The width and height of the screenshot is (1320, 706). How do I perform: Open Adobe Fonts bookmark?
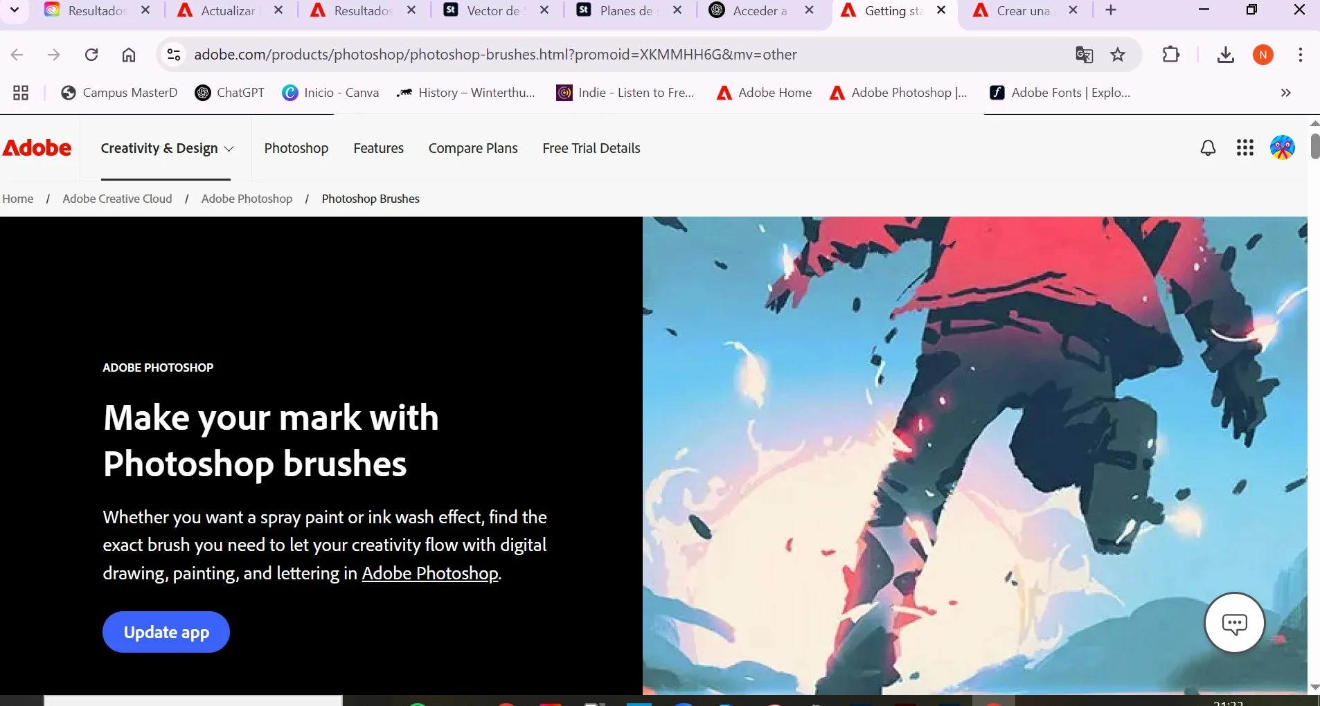[x=1060, y=93]
